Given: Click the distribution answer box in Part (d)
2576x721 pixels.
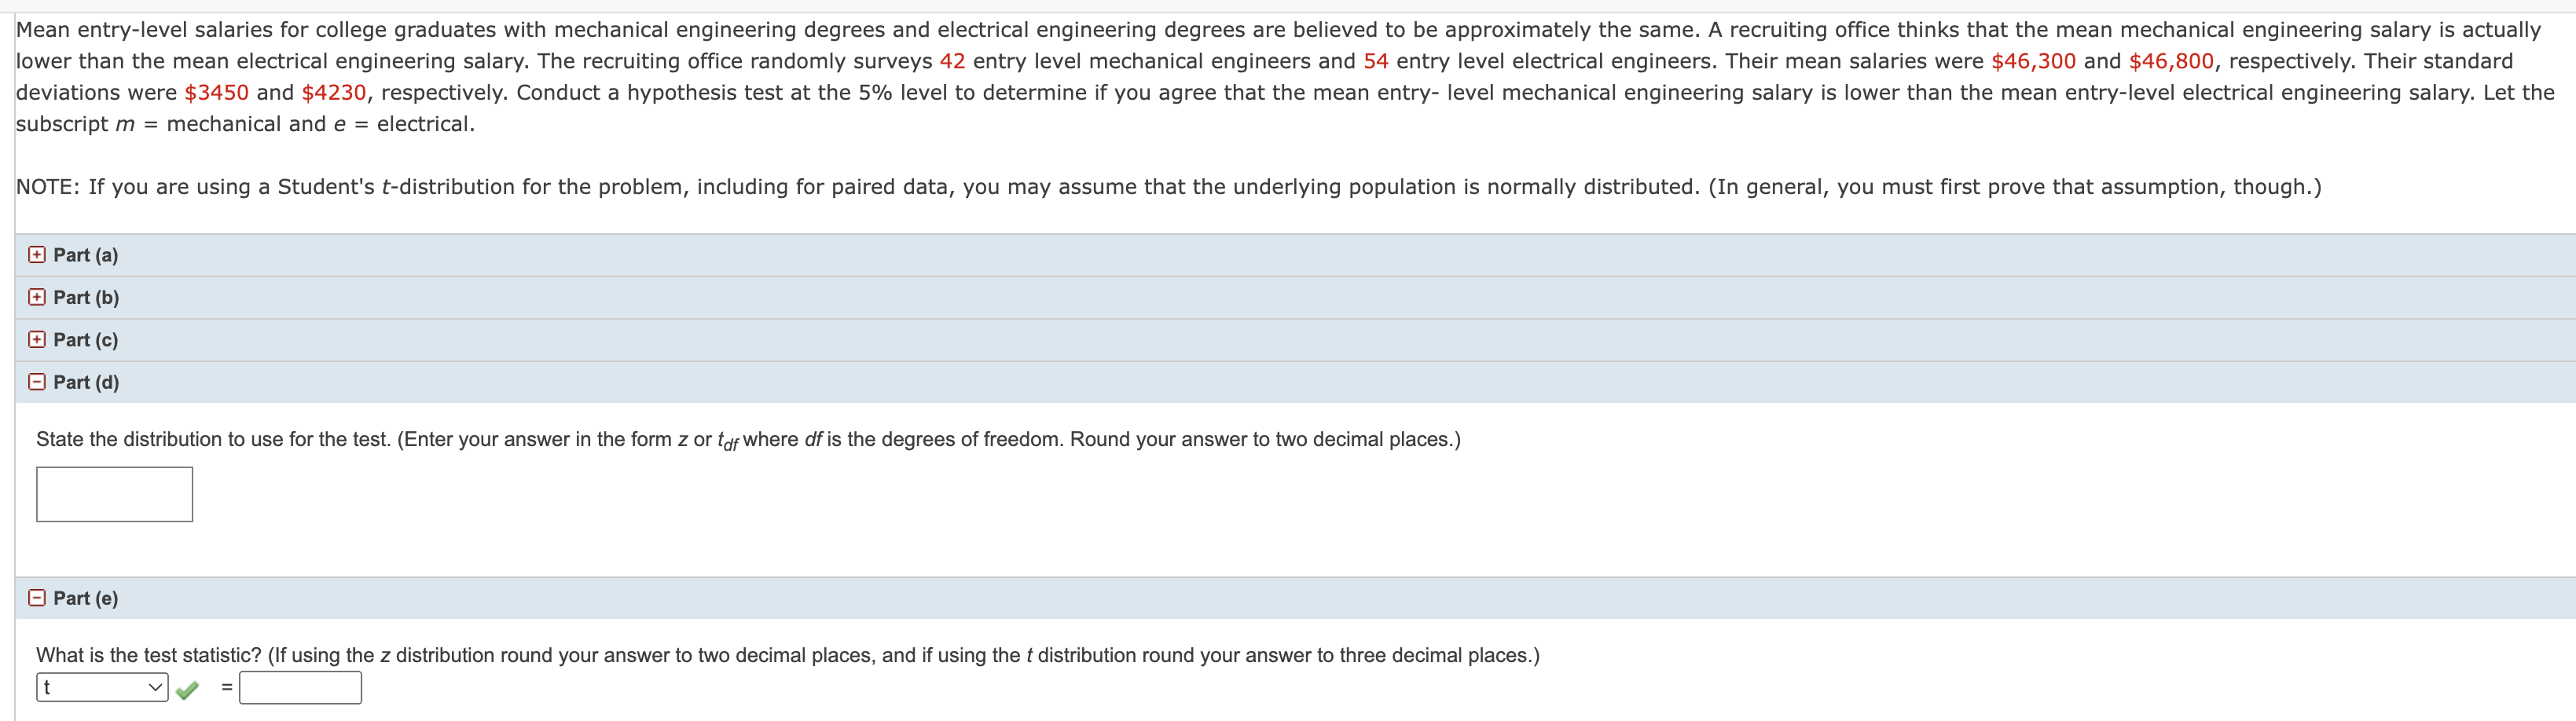Looking at the screenshot, I should (x=113, y=493).
